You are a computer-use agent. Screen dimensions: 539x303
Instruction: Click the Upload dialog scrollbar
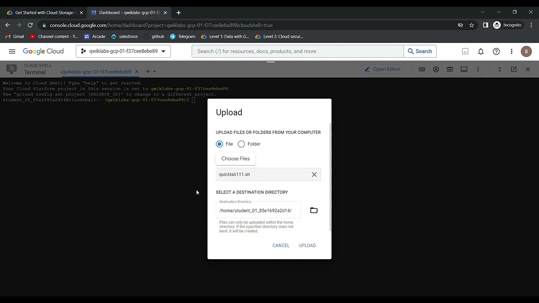330,177
